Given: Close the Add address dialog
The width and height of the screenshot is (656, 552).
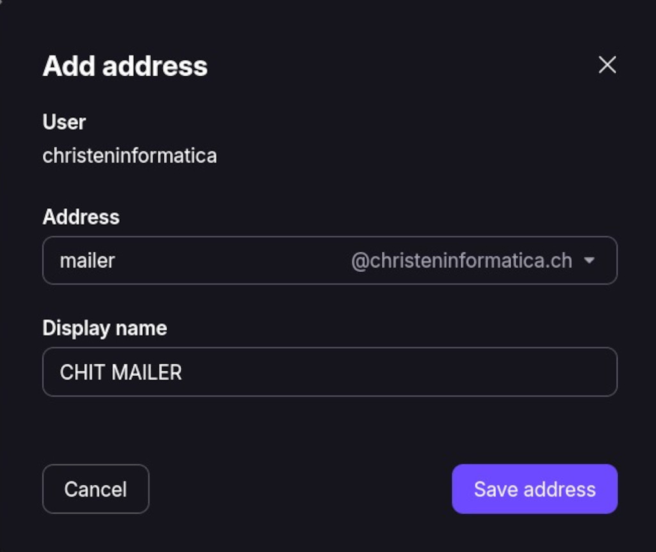Looking at the screenshot, I should 606,65.
